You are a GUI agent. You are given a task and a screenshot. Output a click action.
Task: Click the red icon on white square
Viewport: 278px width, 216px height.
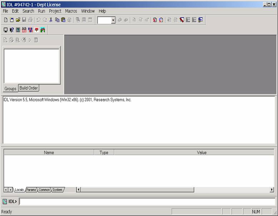[36, 30]
